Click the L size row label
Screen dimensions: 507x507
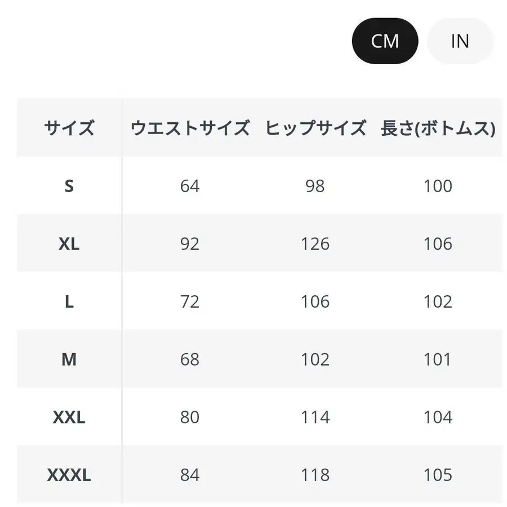[69, 302]
